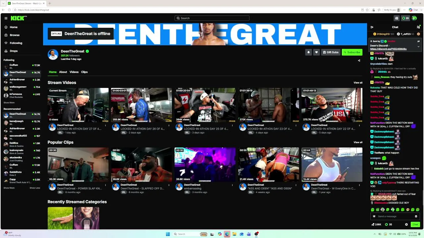Viewport: 424px width, 238px height.
Task: Show More followed channels
Action: [9, 103]
